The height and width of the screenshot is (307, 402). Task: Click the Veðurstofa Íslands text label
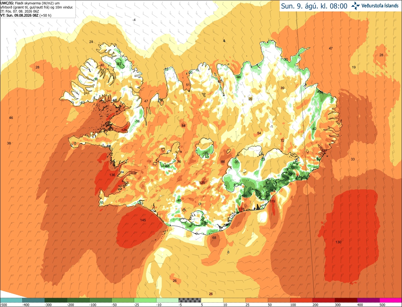(380, 6)
